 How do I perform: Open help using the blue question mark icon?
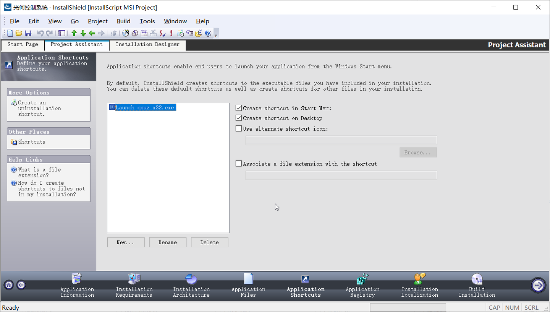[208, 33]
